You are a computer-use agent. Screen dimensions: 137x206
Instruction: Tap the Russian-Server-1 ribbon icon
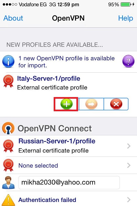coord(8,146)
